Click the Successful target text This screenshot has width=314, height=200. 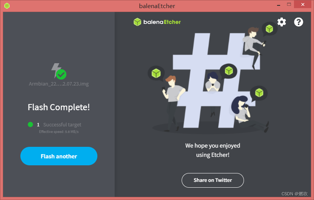pos(62,124)
